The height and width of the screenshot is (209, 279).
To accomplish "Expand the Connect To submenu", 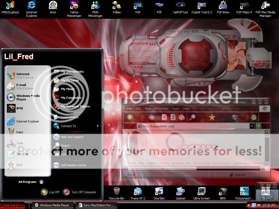I will click(98, 126).
